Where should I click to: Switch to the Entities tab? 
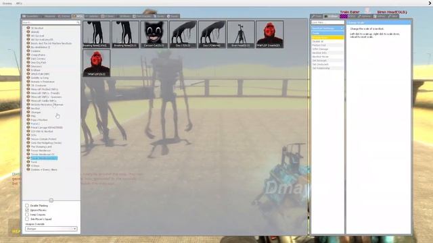click(x=64, y=16)
